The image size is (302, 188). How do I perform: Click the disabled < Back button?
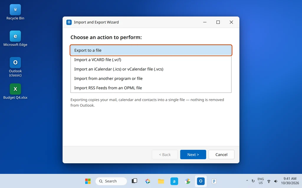tap(165, 155)
